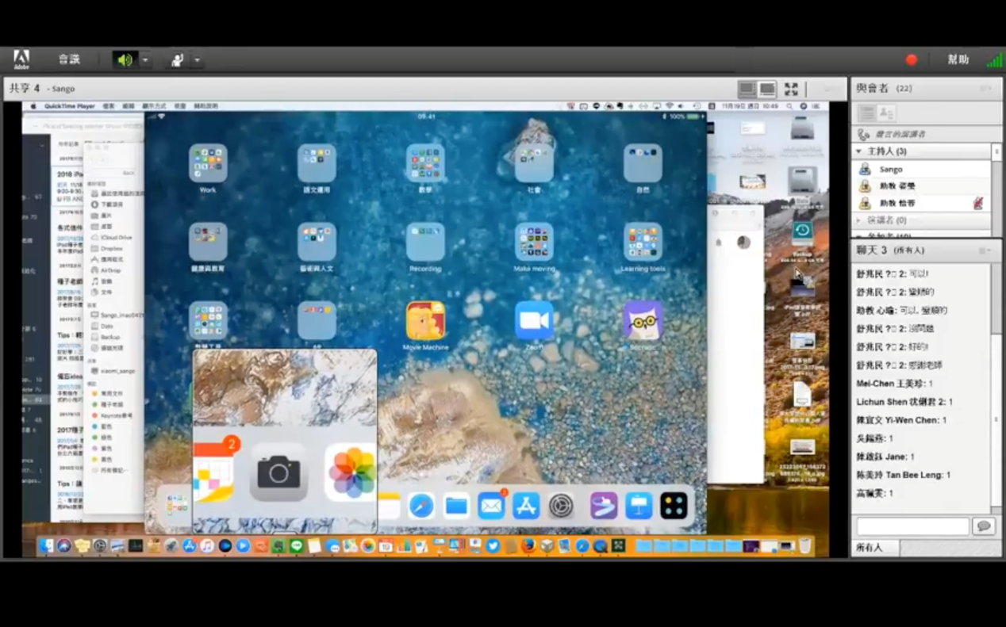Click Finder icon in shared Mac dock
The width and height of the screenshot is (1006, 627).
(47, 545)
